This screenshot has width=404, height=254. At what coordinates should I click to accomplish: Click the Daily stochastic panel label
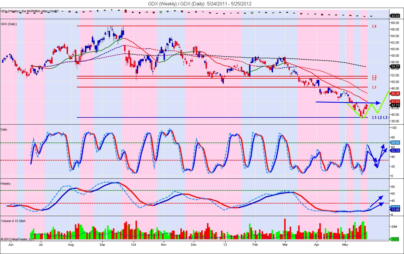click(4, 129)
